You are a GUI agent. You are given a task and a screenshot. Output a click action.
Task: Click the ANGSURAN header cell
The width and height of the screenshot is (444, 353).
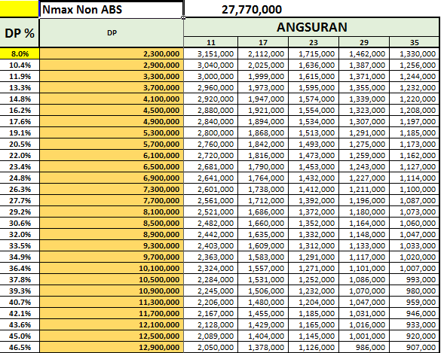pyautogui.click(x=312, y=27)
